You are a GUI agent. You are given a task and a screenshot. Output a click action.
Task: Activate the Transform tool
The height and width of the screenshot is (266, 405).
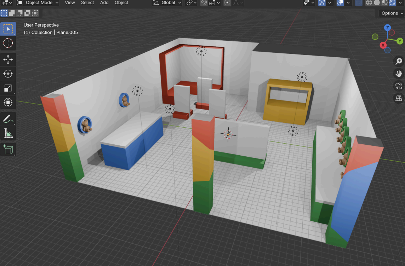point(8,102)
